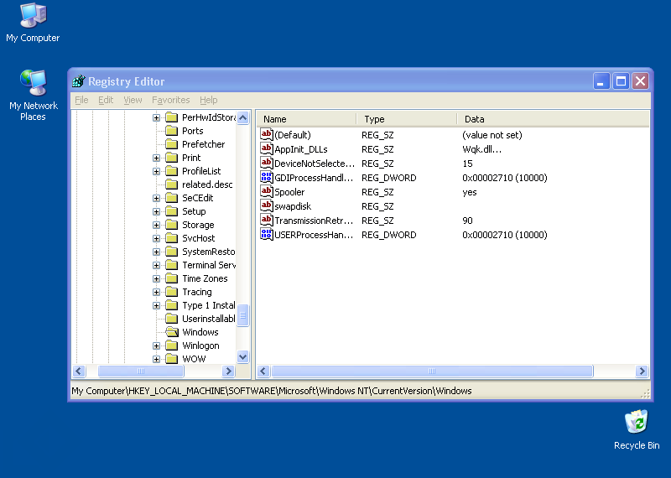This screenshot has width=671, height=478.
Task: Select the Storage key label
Action: (198, 225)
